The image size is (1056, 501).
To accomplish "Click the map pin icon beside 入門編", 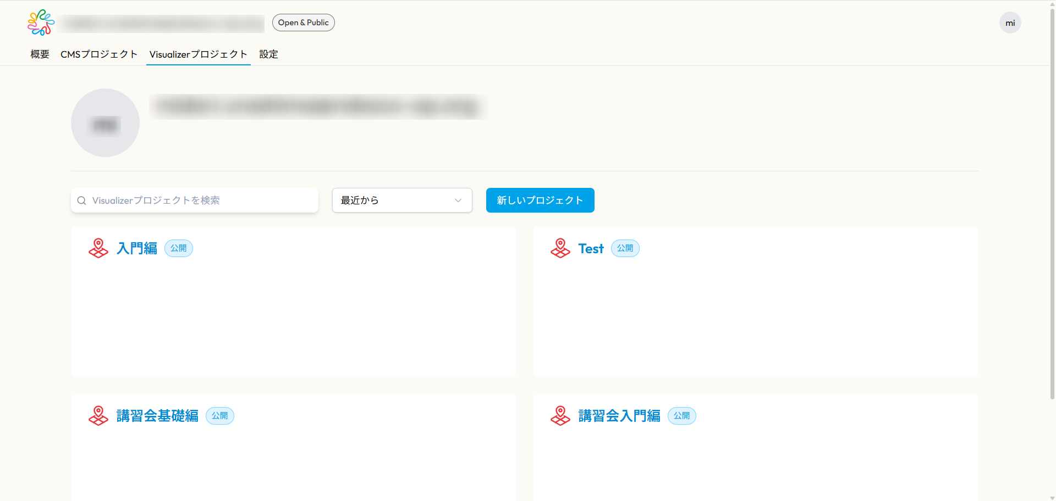I will 98,248.
